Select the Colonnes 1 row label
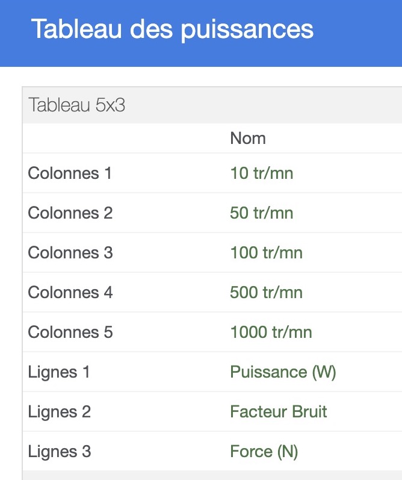This screenshot has height=480, width=402. [70, 173]
